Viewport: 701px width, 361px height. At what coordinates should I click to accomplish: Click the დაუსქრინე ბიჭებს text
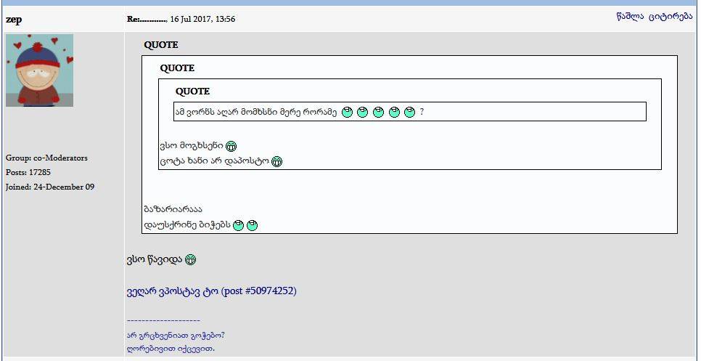tap(187, 225)
